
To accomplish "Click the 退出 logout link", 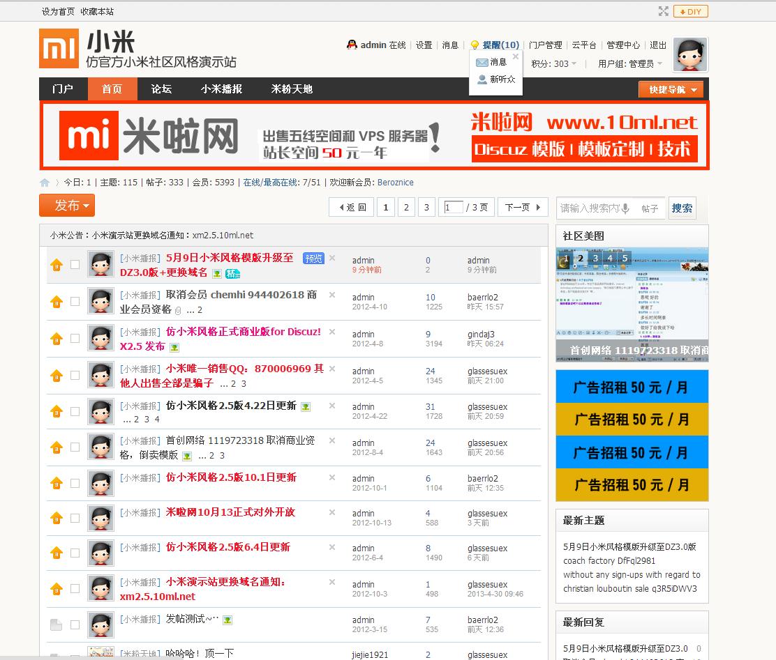I will coord(658,45).
